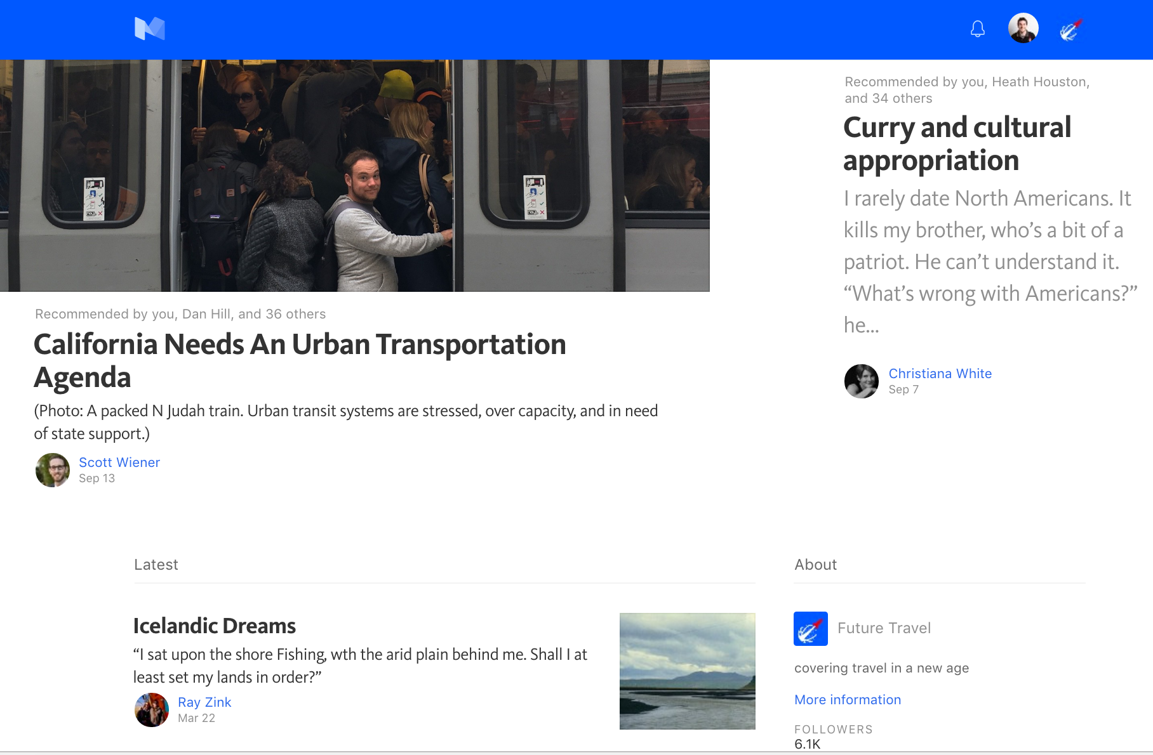This screenshot has height=755, width=1153.
Task: Click the '6.1K' followers count
Action: [x=808, y=744]
